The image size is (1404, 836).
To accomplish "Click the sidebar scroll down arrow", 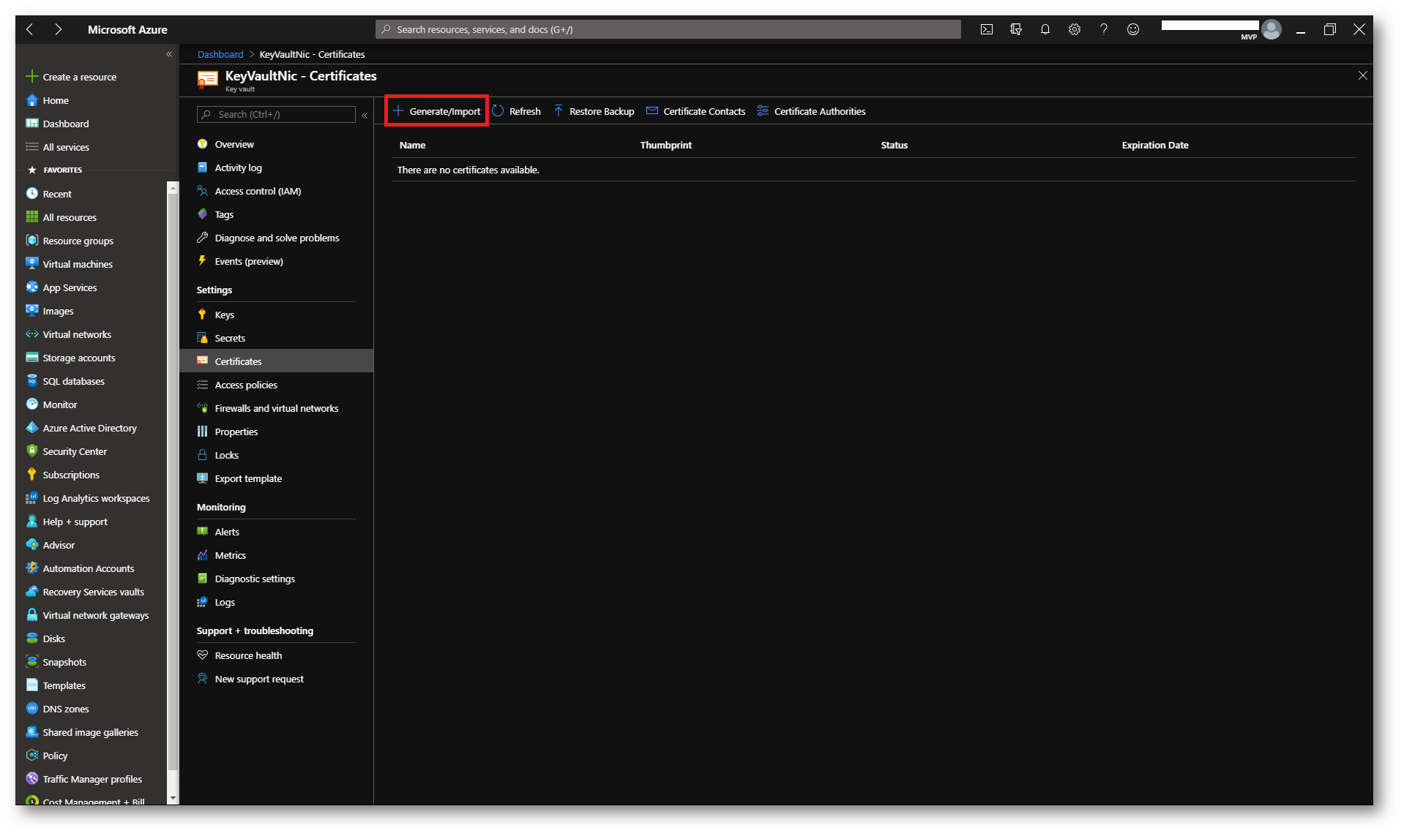I will click(x=173, y=798).
